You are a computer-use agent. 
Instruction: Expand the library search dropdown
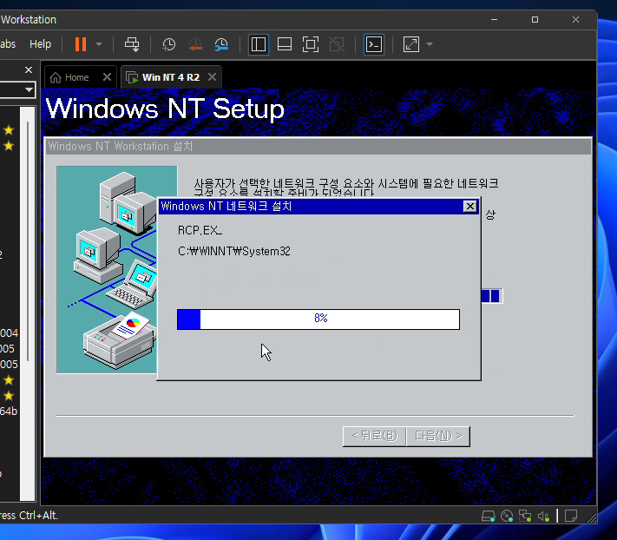(29, 89)
